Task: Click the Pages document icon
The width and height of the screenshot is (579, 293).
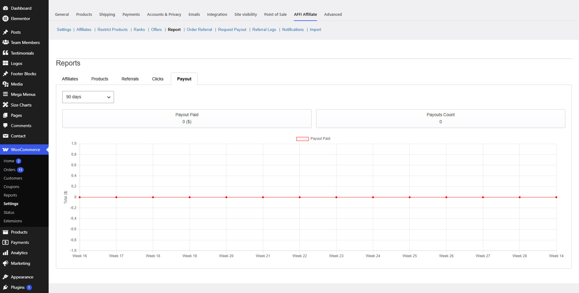Action: [5, 115]
